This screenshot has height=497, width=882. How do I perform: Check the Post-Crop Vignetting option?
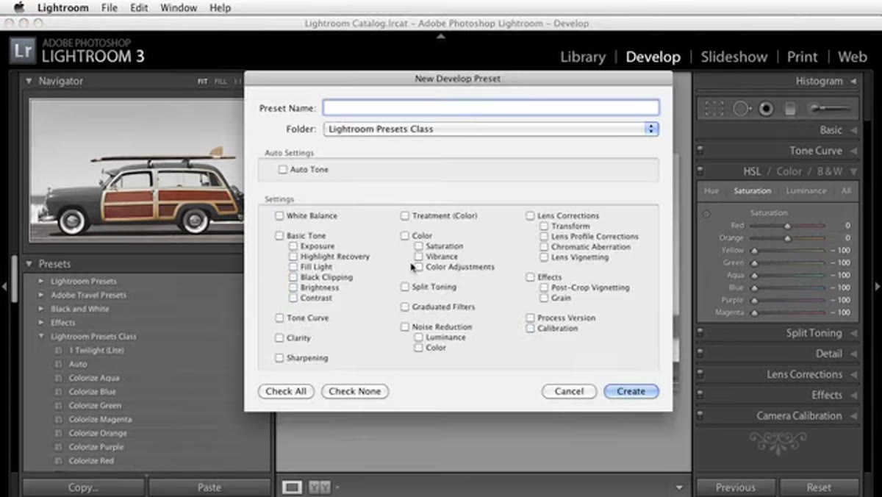click(544, 288)
